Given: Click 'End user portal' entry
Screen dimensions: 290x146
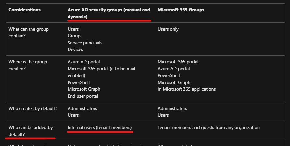Looking at the screenshot, I should point(83,96).
